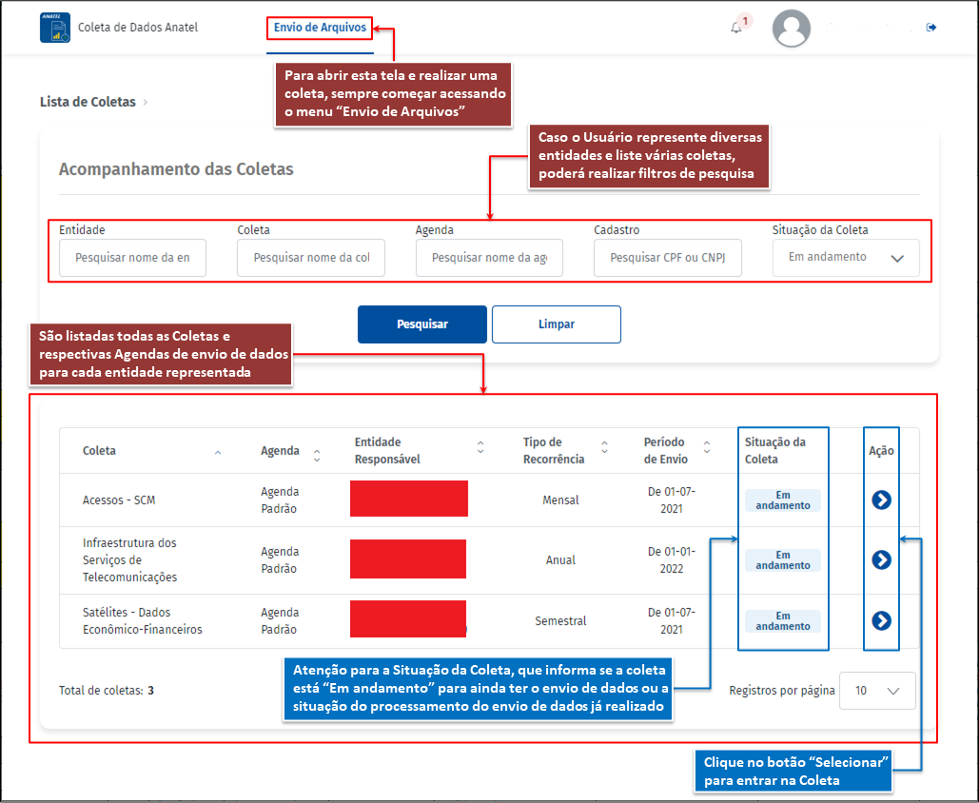The height and width of the screenshot is (803, 979).
Task: Select arrow button for Infraestrutura dos Serviços row
Action: pyautogui.click(x=881, y=559)
